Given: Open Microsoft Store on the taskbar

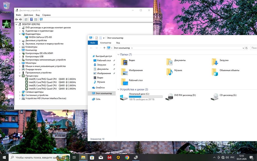Looking at the screenshot, I should tap(92, 157).
